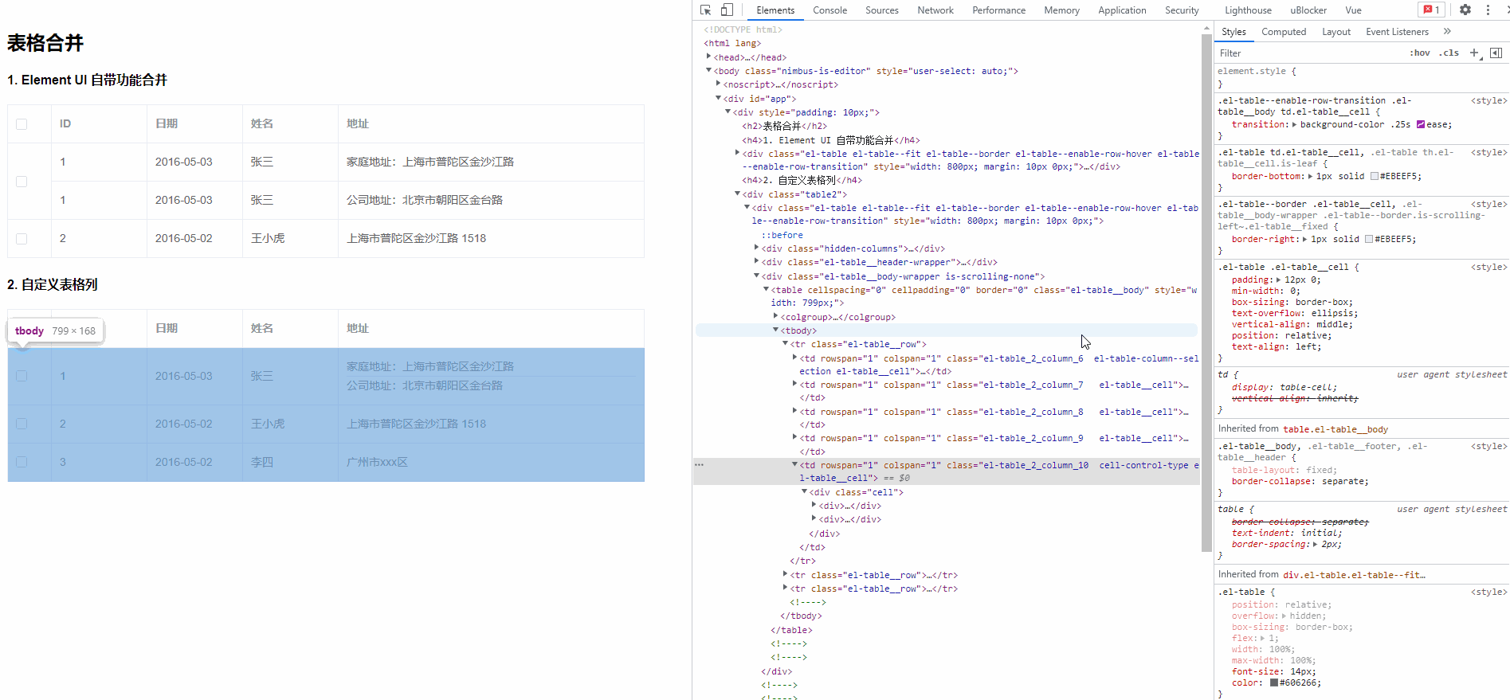Expand the colgroup node
This screenshot has height=700, width=1510.
pos(775,316)
